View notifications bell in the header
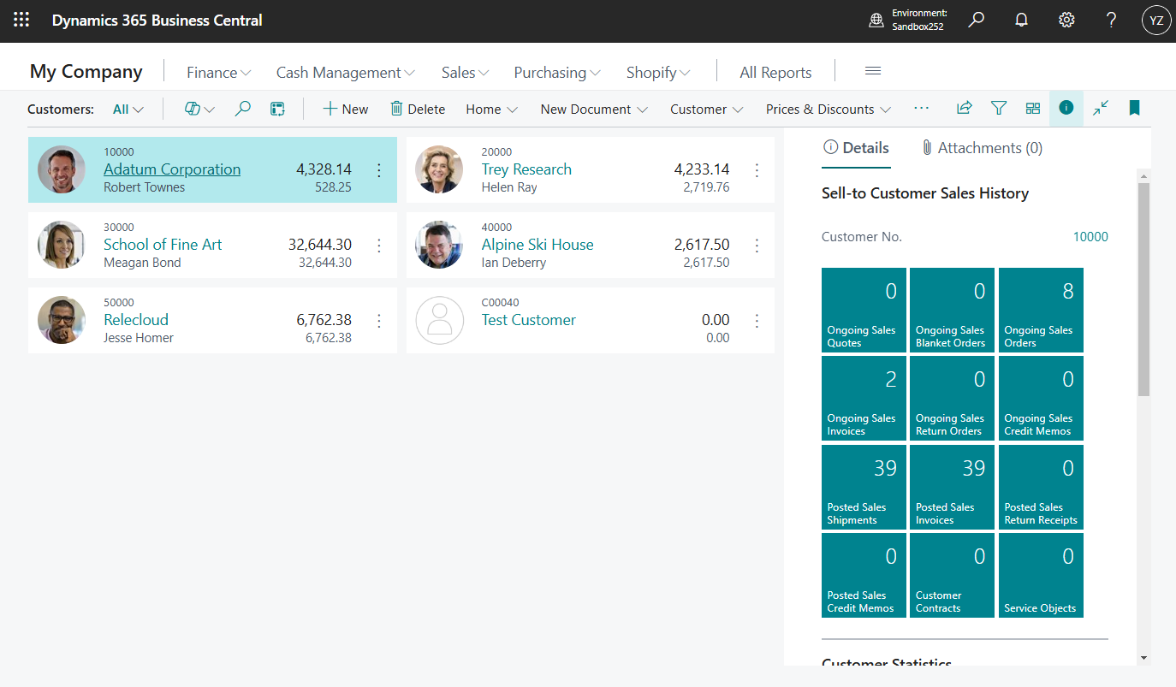This screenshot has width=1176, height=687. point(1021,20)
